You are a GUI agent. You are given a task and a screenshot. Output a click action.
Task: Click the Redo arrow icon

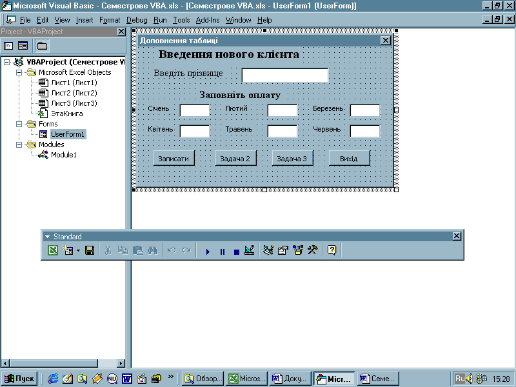[x=186, y=250]
